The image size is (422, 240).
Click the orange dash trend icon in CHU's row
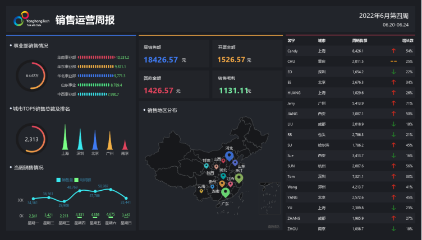click(x=393, y=61)
